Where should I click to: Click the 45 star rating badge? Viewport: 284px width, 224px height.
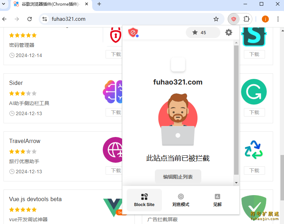pyautogui.click(x=203, y=32)
